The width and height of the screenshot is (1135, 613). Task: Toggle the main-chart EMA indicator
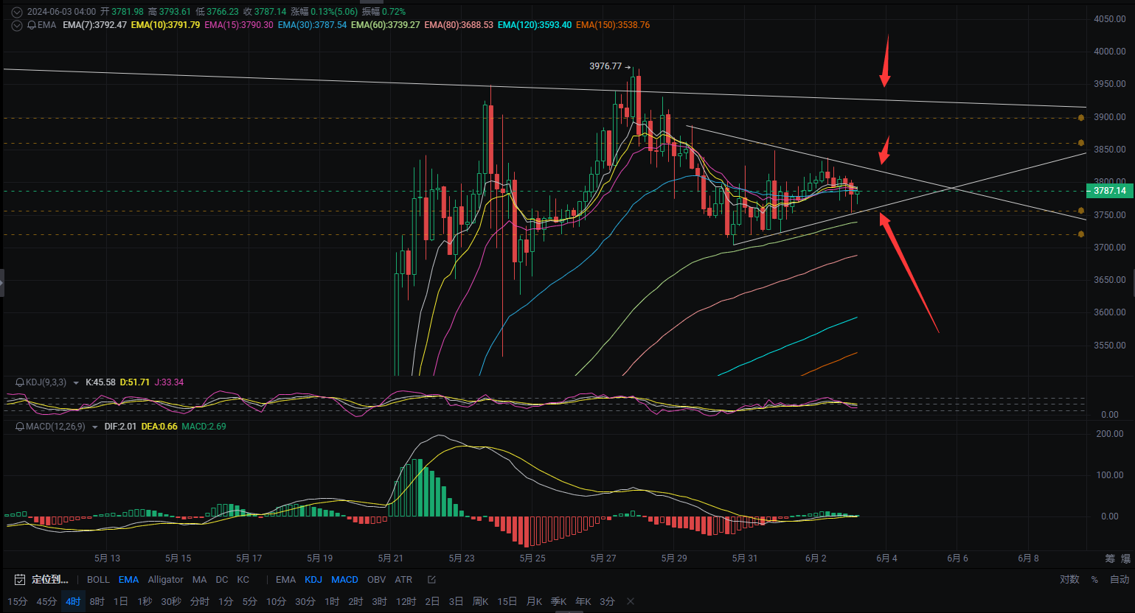pos(128,580)
